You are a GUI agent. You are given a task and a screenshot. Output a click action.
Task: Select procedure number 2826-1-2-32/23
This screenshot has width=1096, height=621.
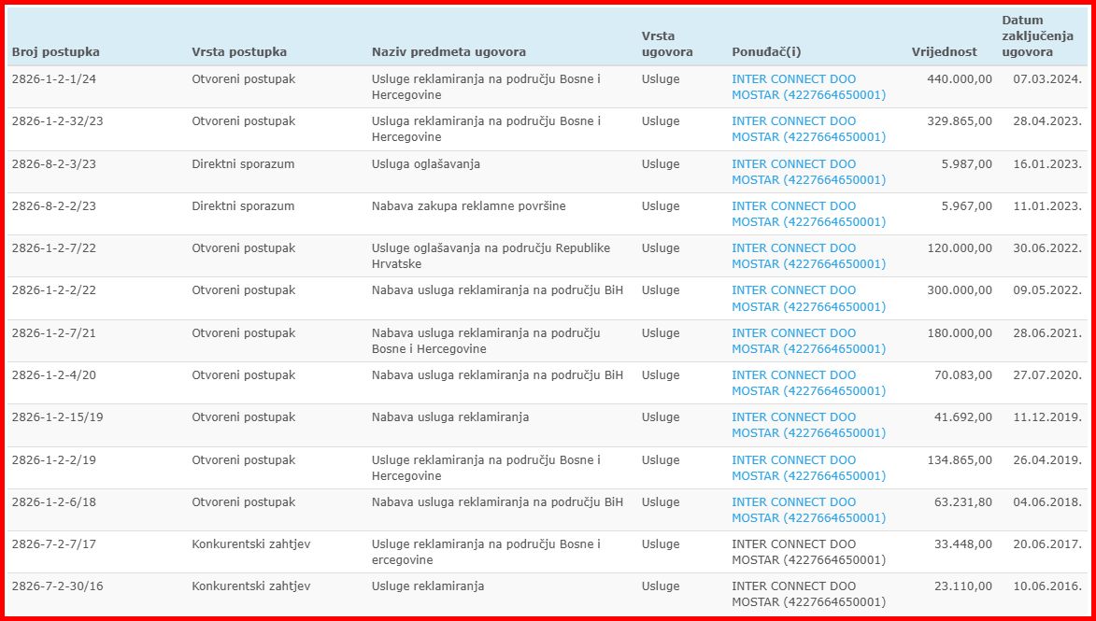click(57, 121)
